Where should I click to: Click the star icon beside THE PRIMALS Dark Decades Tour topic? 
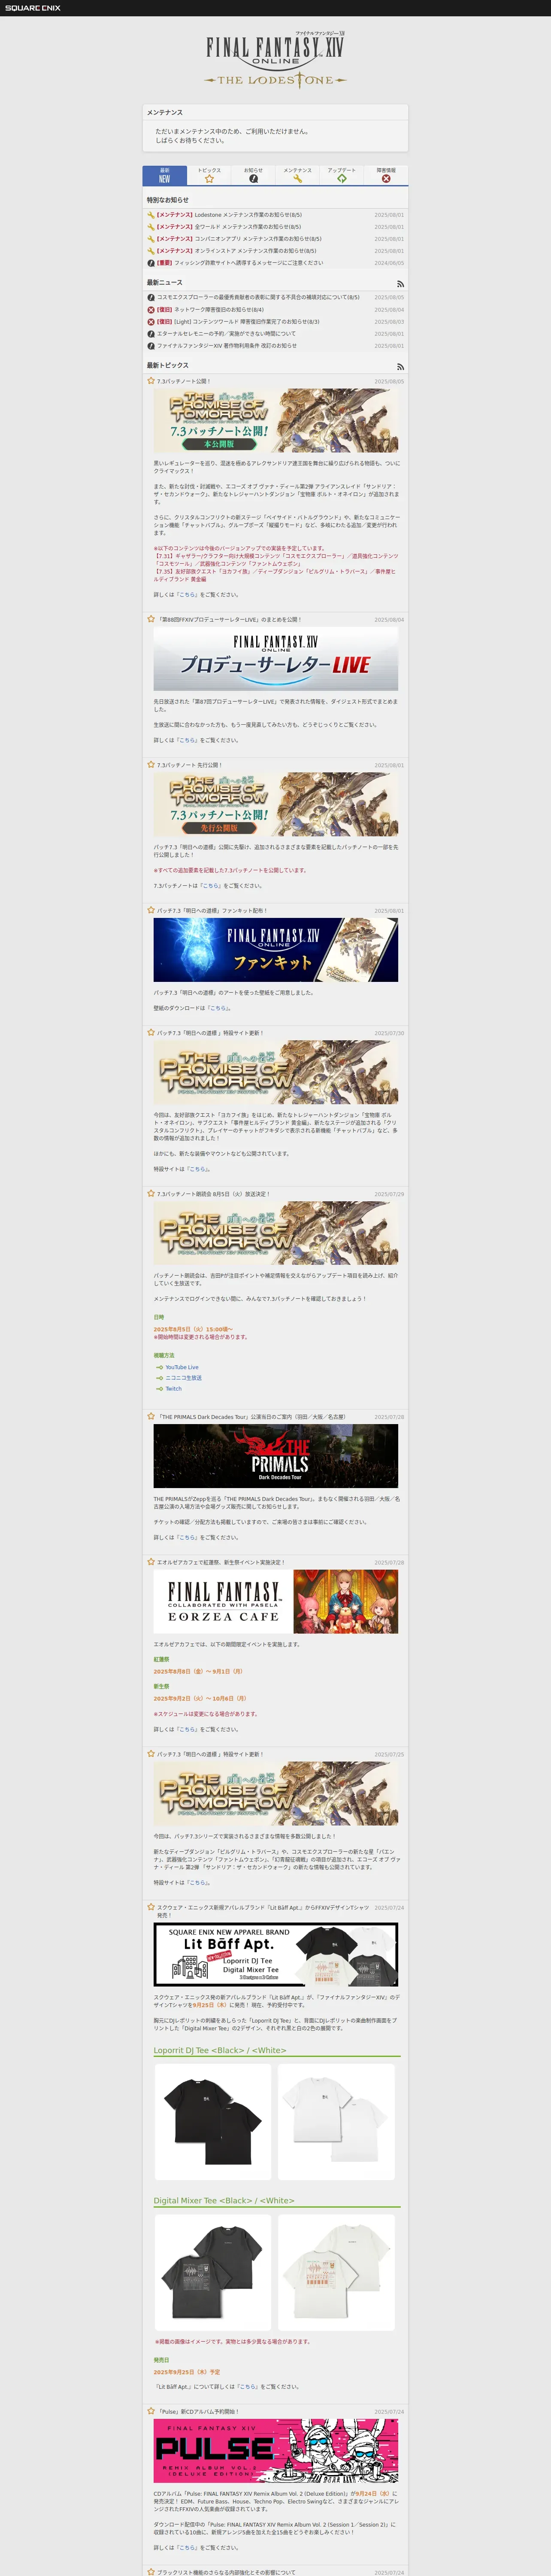151,1416
